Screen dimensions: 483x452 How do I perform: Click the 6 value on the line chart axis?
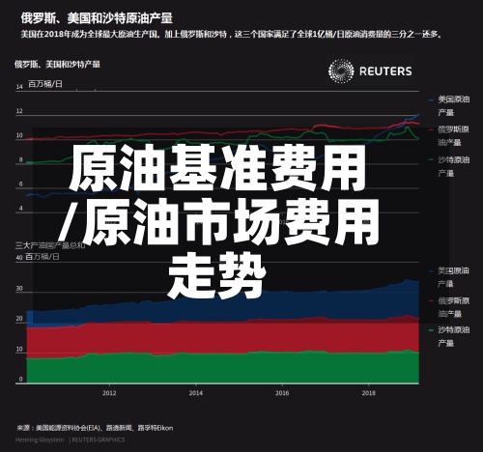(x=20, y=184)
